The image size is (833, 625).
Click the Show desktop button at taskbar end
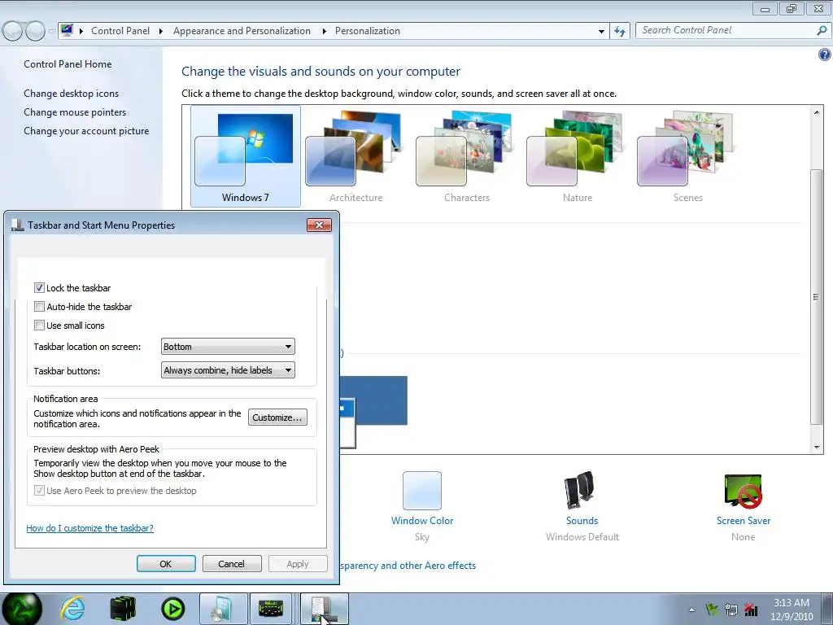826,609
